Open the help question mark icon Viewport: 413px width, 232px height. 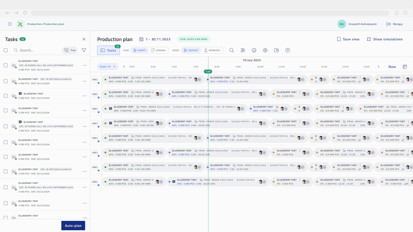pos(288,50)
